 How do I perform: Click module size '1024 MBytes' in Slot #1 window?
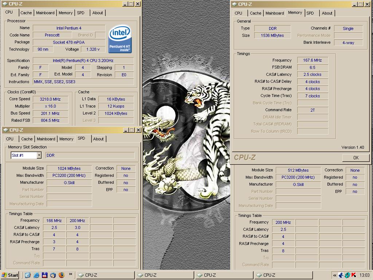(x=69, y=168)
